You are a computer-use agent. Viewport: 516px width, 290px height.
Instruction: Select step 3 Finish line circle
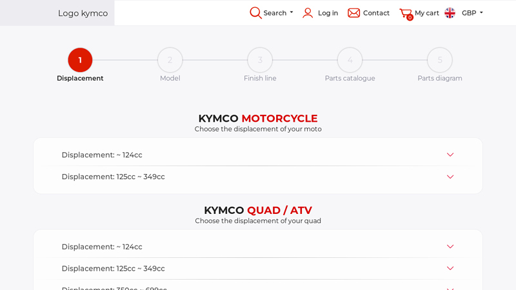pyautogui.click(x=260, y=60)
